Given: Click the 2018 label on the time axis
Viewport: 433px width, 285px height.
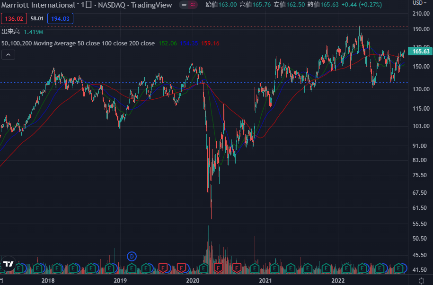Looking at the screenshot, I should 48,281.
